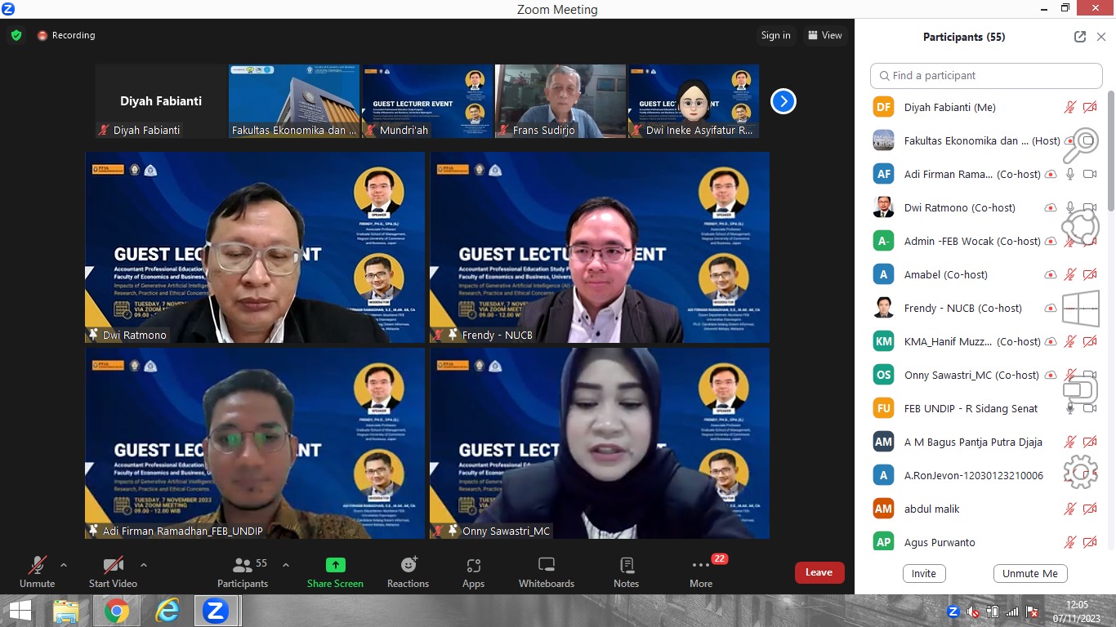Click the Invite button

(x=924, y=573)
